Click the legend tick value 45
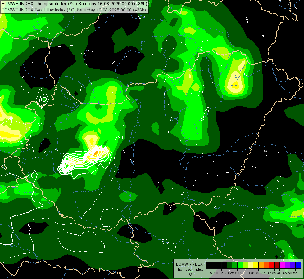304x279 pixels. 285,273
